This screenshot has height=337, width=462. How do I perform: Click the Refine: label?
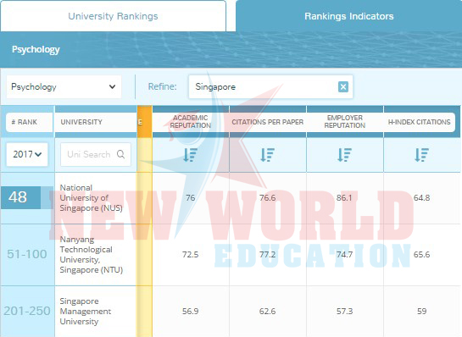point(163,86)
